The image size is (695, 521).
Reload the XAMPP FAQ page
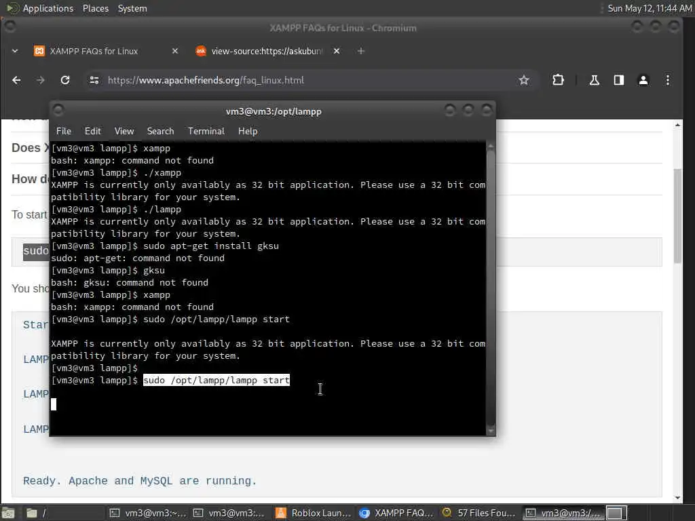click(65, 80)
